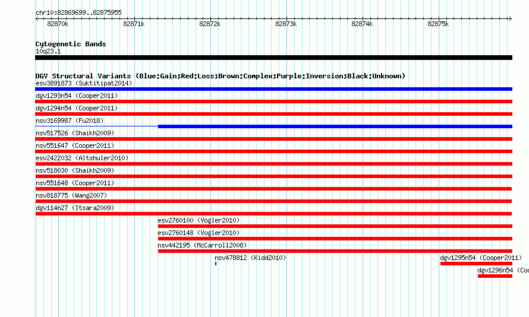The width and height of the screenshot is (529, 317).
Task: Click the ruler's left arrowhead
Action: click(37, 19)
